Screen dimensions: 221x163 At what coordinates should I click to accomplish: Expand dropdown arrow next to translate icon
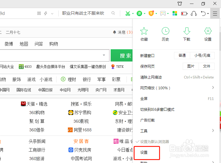pos(145,13)
